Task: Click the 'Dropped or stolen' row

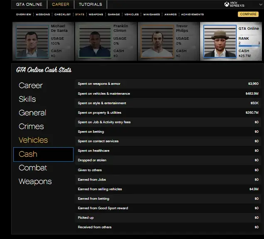Action: point(168,160)
